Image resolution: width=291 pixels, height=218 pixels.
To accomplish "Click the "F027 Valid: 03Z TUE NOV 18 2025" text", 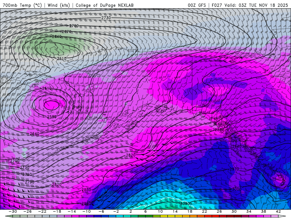I will [x=250, y=5].
